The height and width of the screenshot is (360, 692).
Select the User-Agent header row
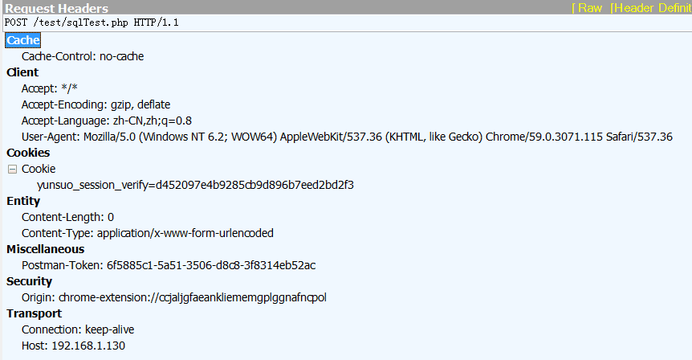point(347,137)
